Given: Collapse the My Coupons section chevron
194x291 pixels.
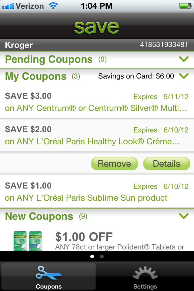Looking at the screenshot, I should point(184,76).
